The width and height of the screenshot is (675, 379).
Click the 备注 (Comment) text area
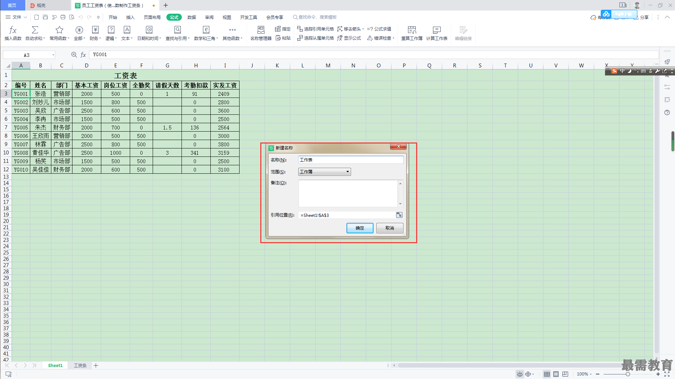(348, 193)
